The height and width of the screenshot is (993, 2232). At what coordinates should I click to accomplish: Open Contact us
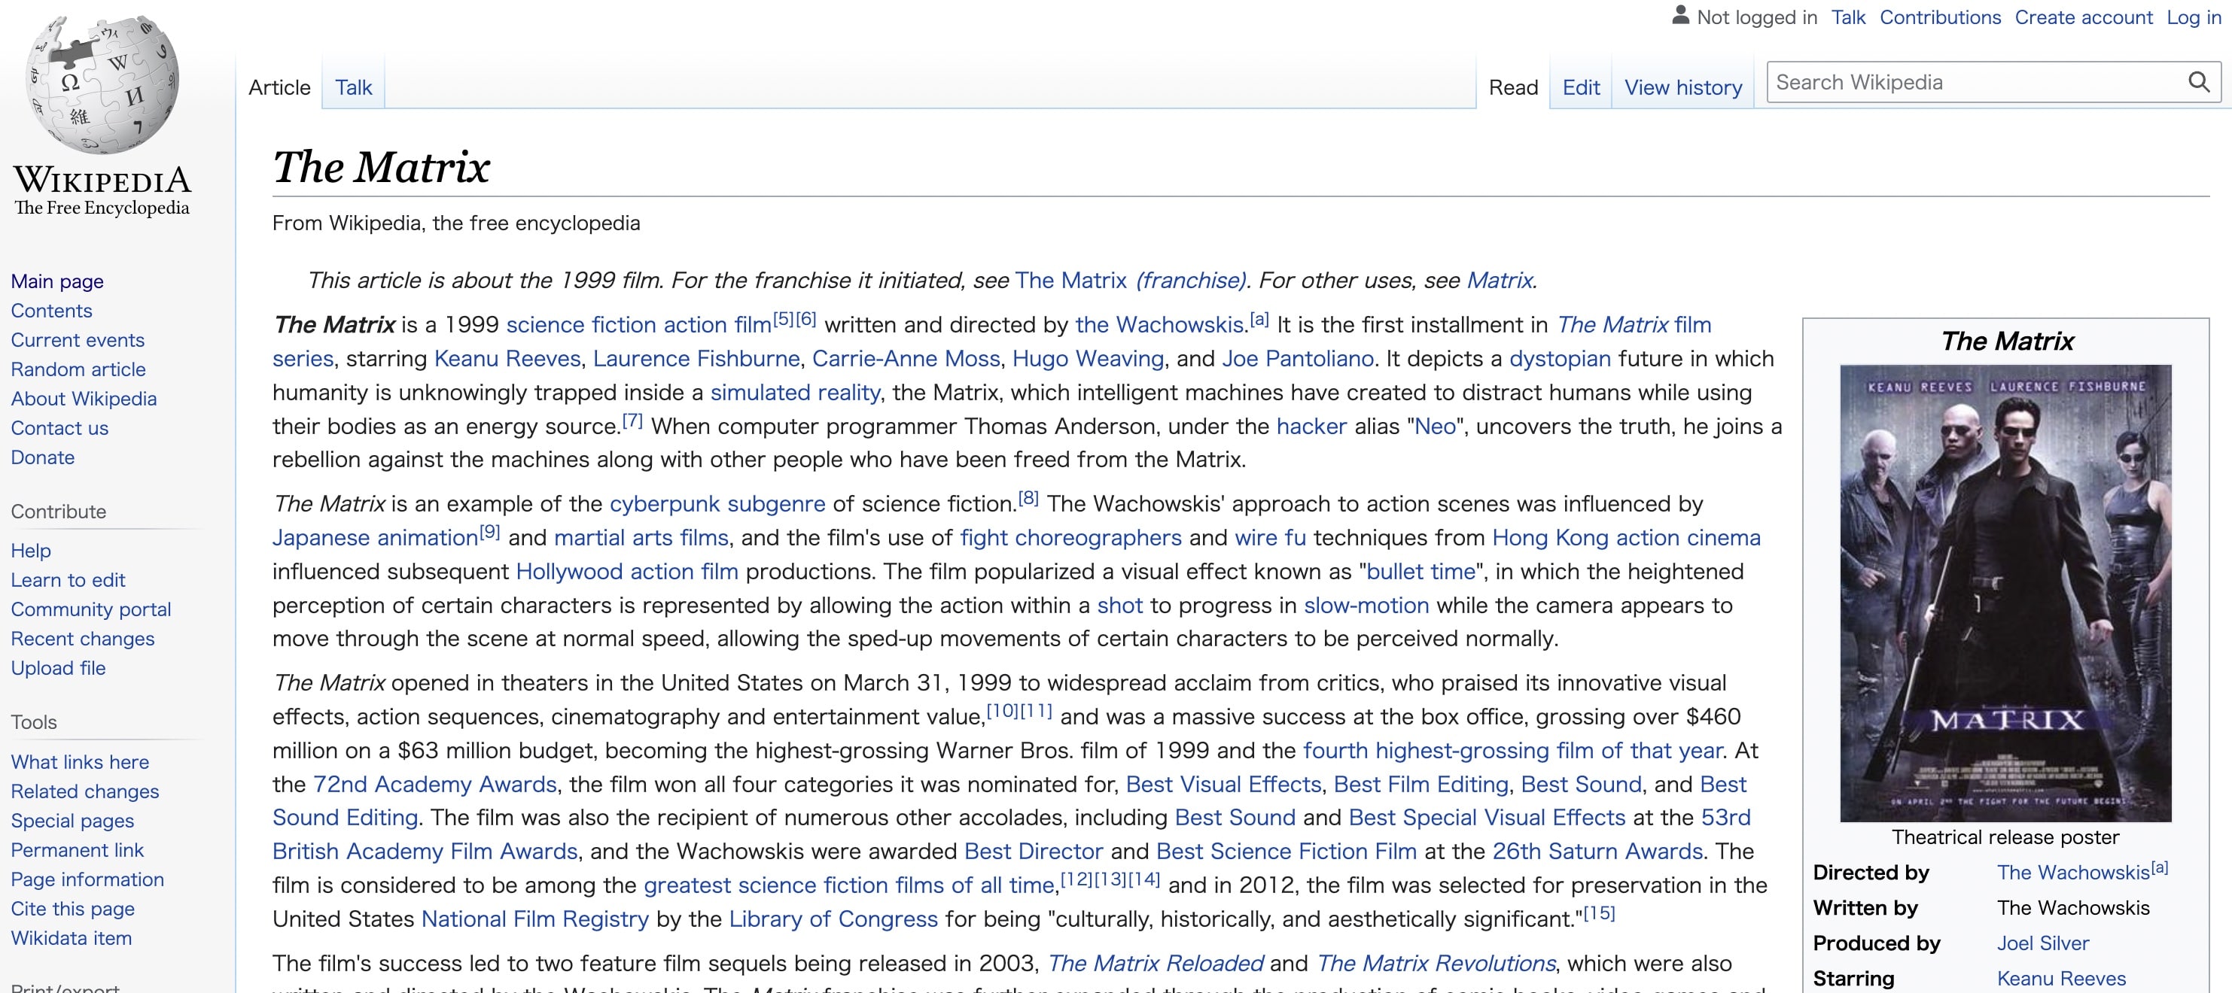point(59,429)
